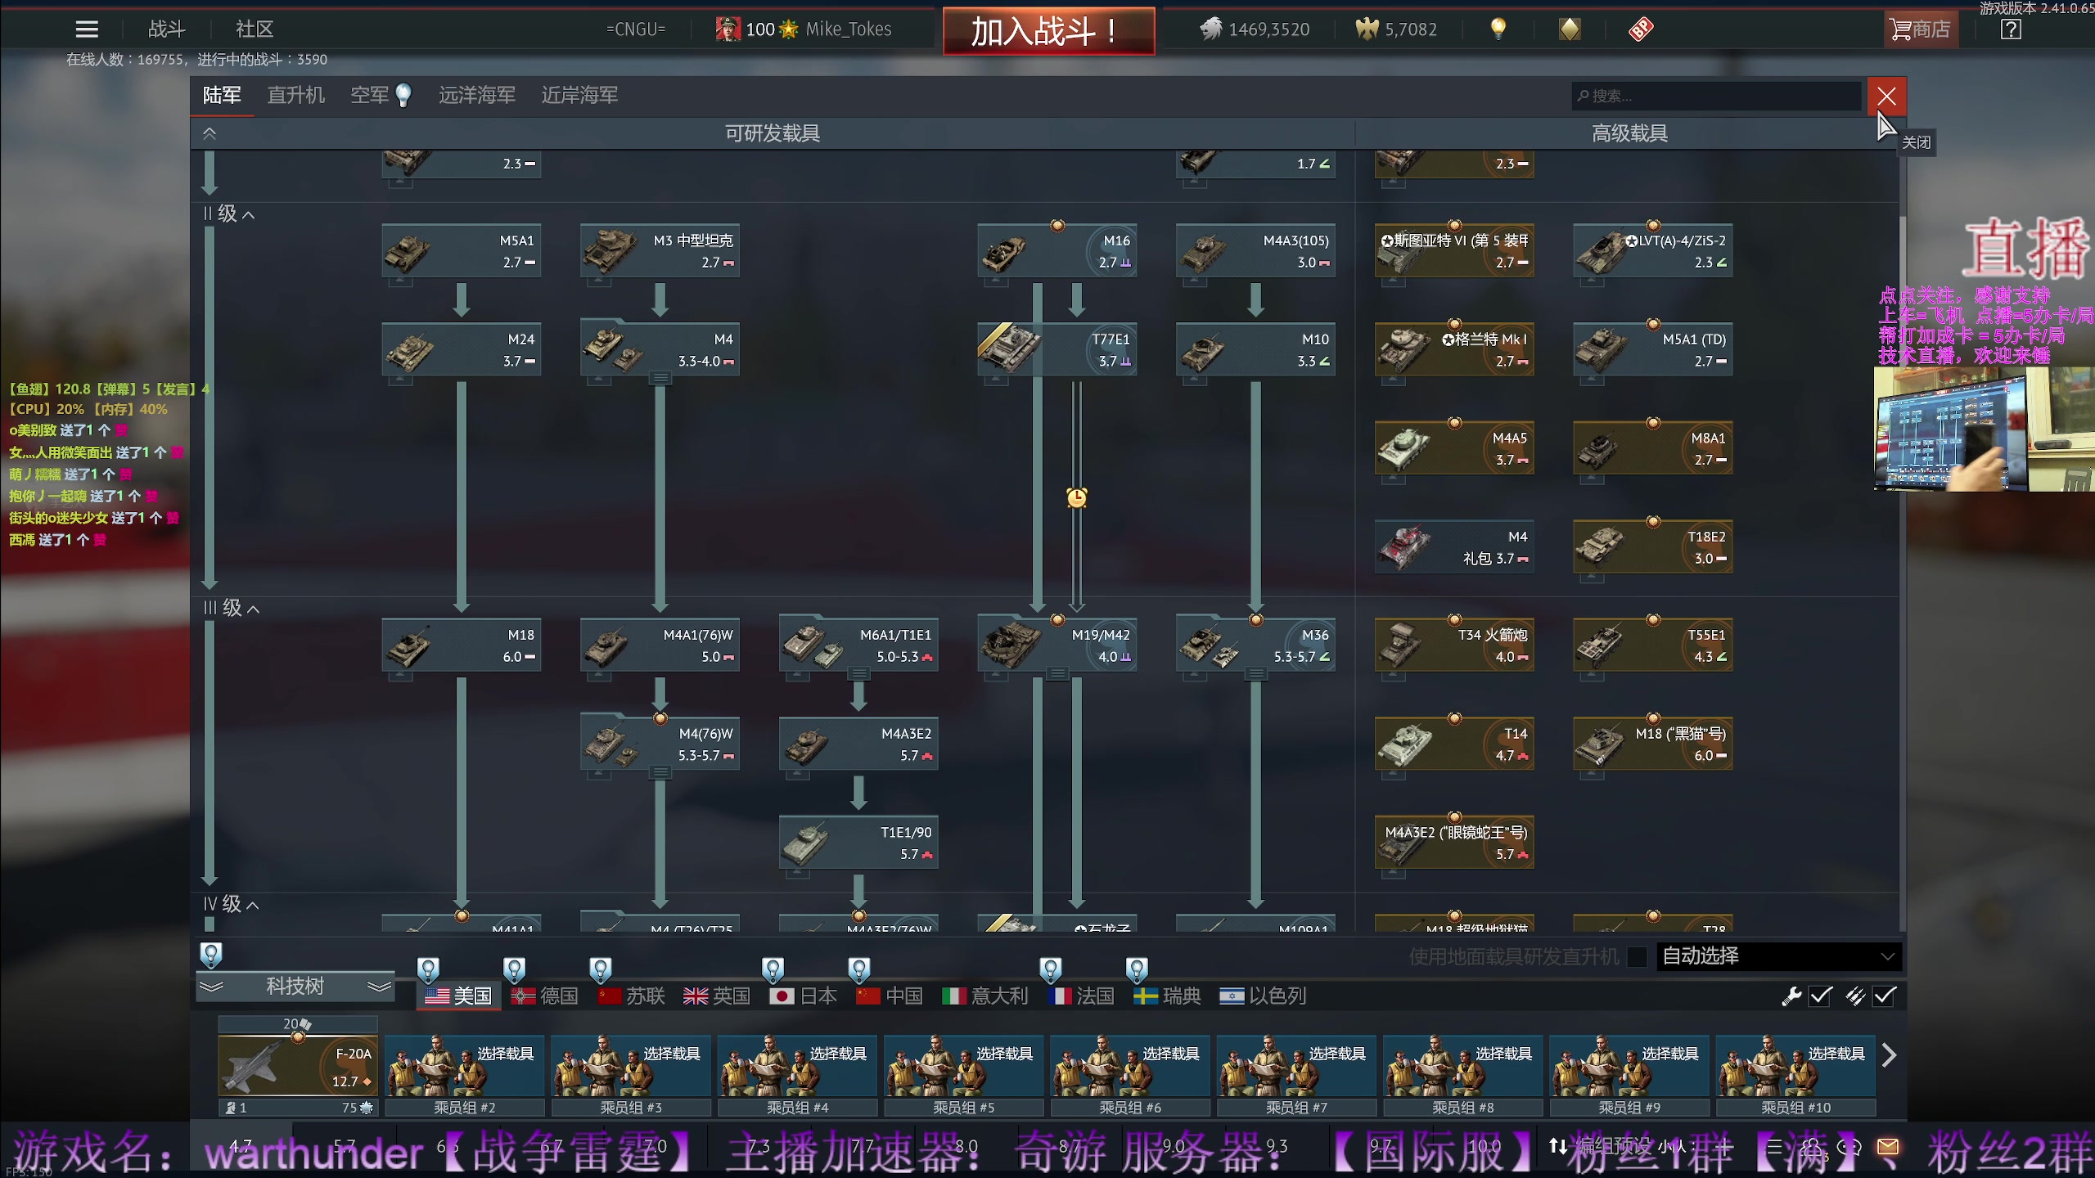Screen dimensions: 2095x1178
Task: Click the 科技树 tech tree button
Action: coord(296,987)
